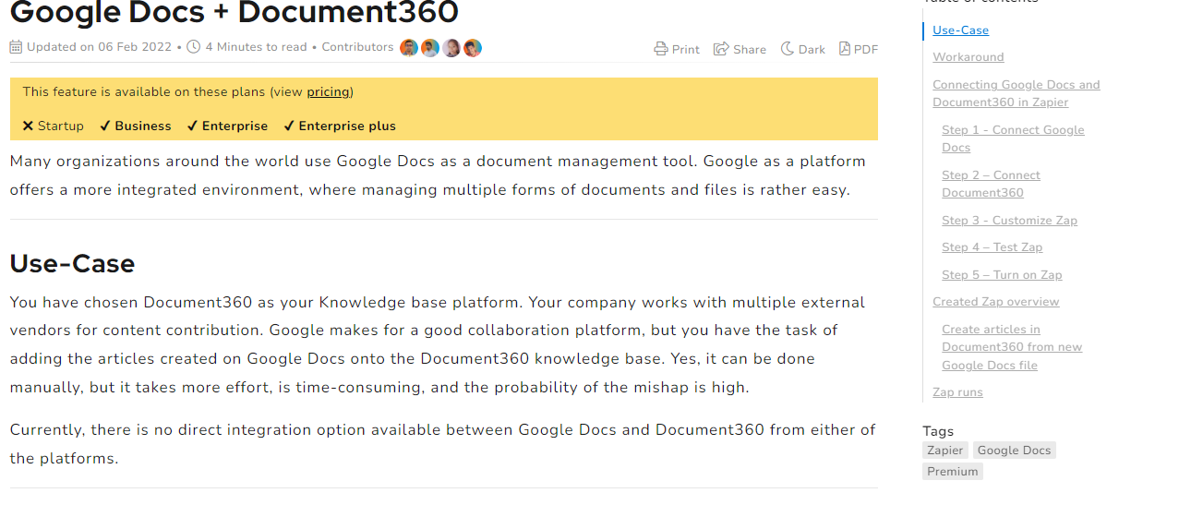This screenshot has width=1203, height=517.
Task: Open Connecting Google Docs and Document360 in Zapier
Action: [1017, 93]
